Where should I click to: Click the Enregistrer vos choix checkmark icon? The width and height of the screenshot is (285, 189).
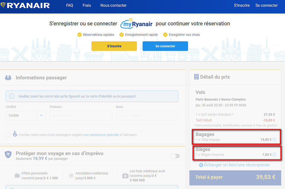coord(165,34)
